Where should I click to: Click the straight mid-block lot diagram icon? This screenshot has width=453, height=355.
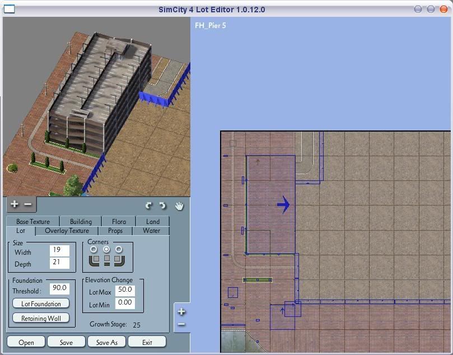coord(107,260)
